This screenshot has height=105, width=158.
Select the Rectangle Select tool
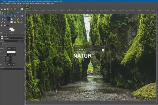click(x=2, y=9)
